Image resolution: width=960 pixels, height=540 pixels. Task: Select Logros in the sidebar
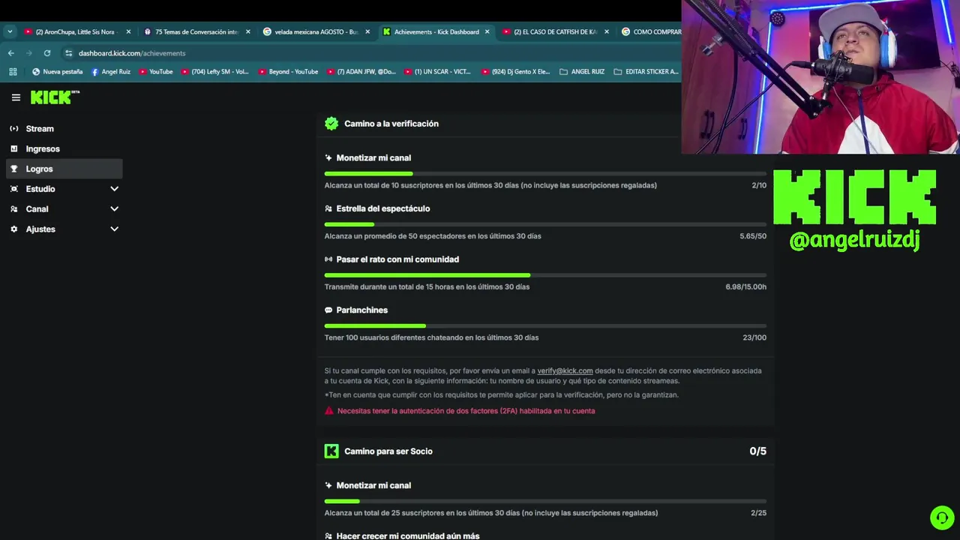pyautogui.click(x=64, y=169)
